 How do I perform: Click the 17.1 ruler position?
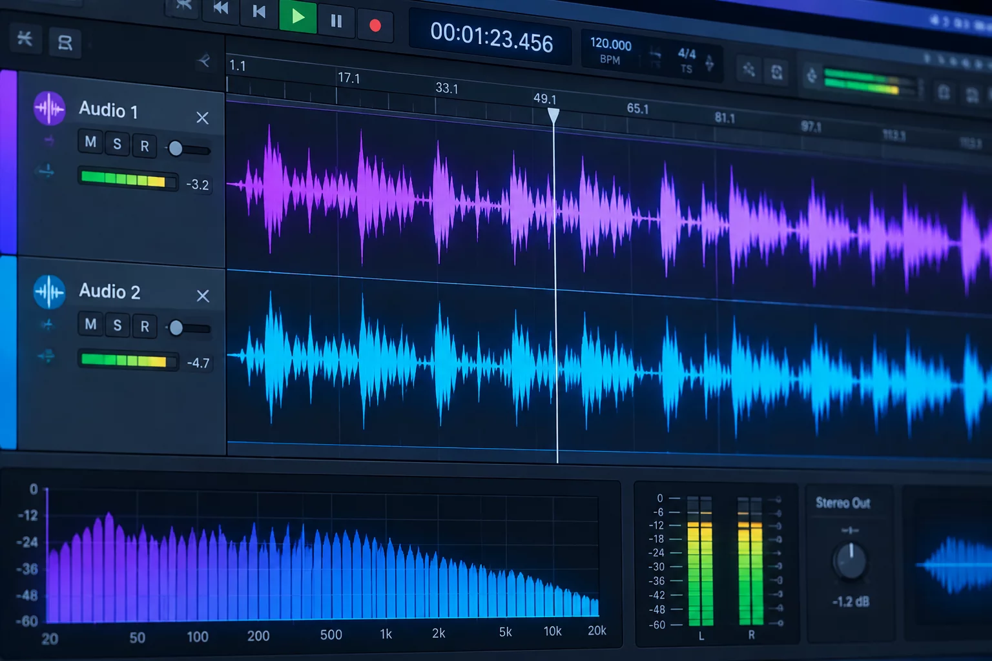click(349, 77)
